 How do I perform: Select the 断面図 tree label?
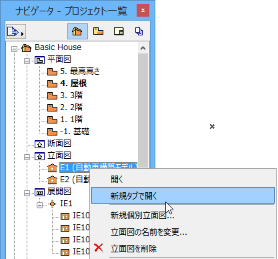(59, 144)
